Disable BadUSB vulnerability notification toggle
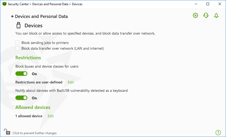The width and height of the screenshot is (226, 137). tap(21, 98)
